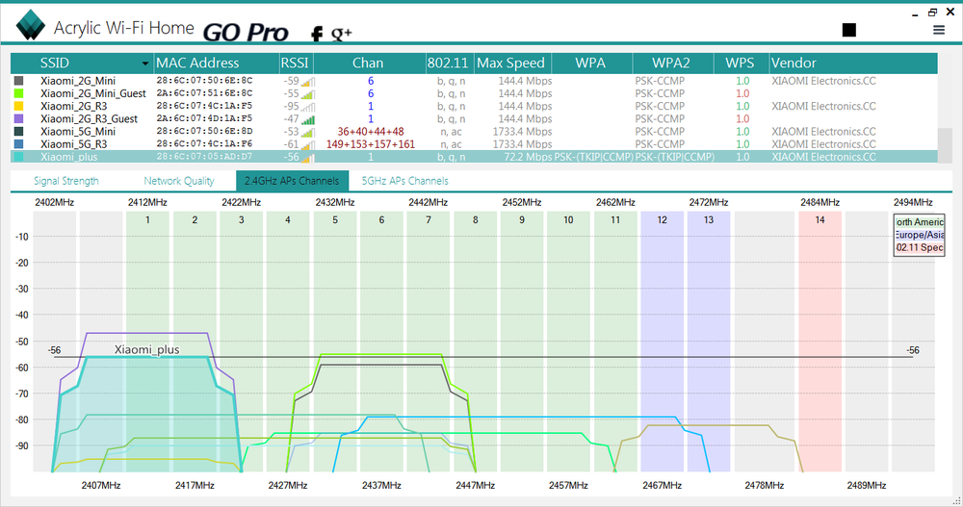This screenshot has height=507, width=963.
Task: Click the purple swatch for Xiaomi_2G_R3_Guest
Action: click(x=18, y=119)
